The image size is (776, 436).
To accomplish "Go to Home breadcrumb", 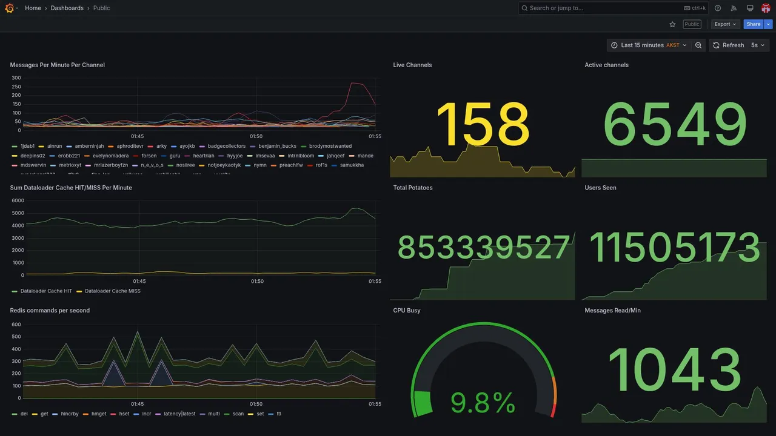I will (x=33, y=8).
